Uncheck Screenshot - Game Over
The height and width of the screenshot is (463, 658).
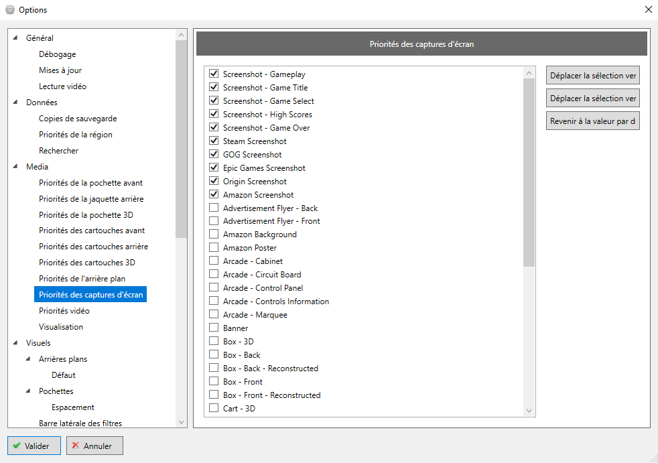click(x=214, y=127)
